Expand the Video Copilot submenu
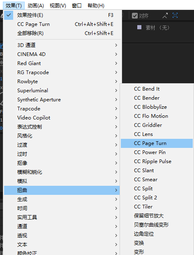The image size is (194, 255). point(62,117)
